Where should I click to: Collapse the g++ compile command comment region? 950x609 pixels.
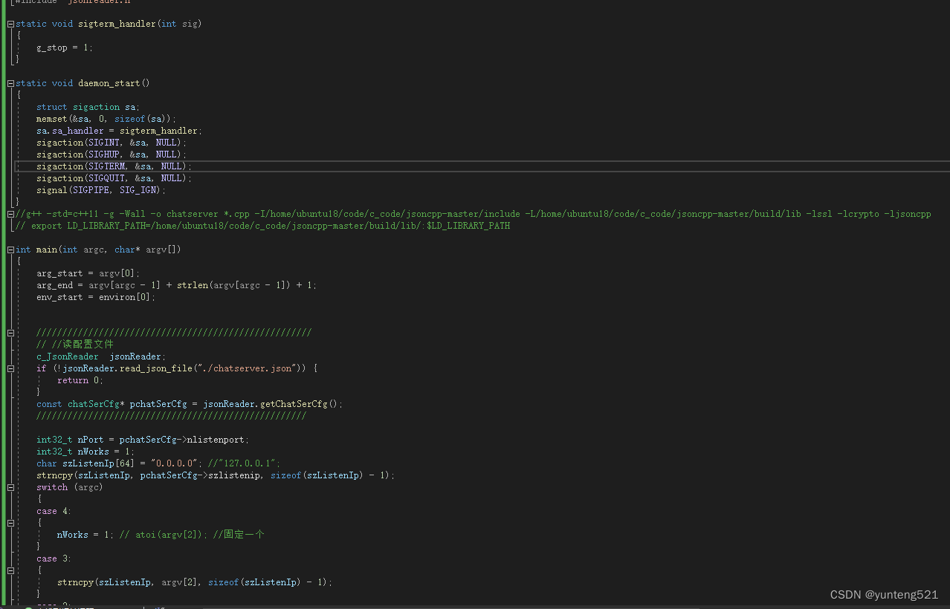click(x=10, y=213)
